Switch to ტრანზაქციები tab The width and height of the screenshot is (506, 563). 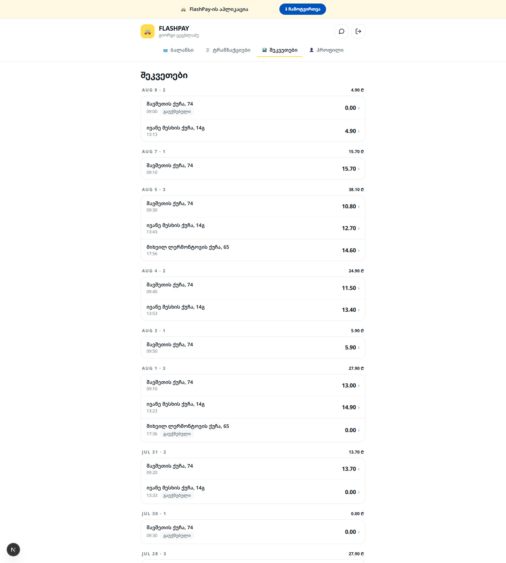point(228,50)
